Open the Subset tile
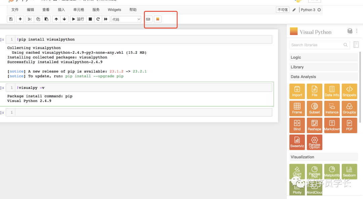 click(x=314, y=109)
